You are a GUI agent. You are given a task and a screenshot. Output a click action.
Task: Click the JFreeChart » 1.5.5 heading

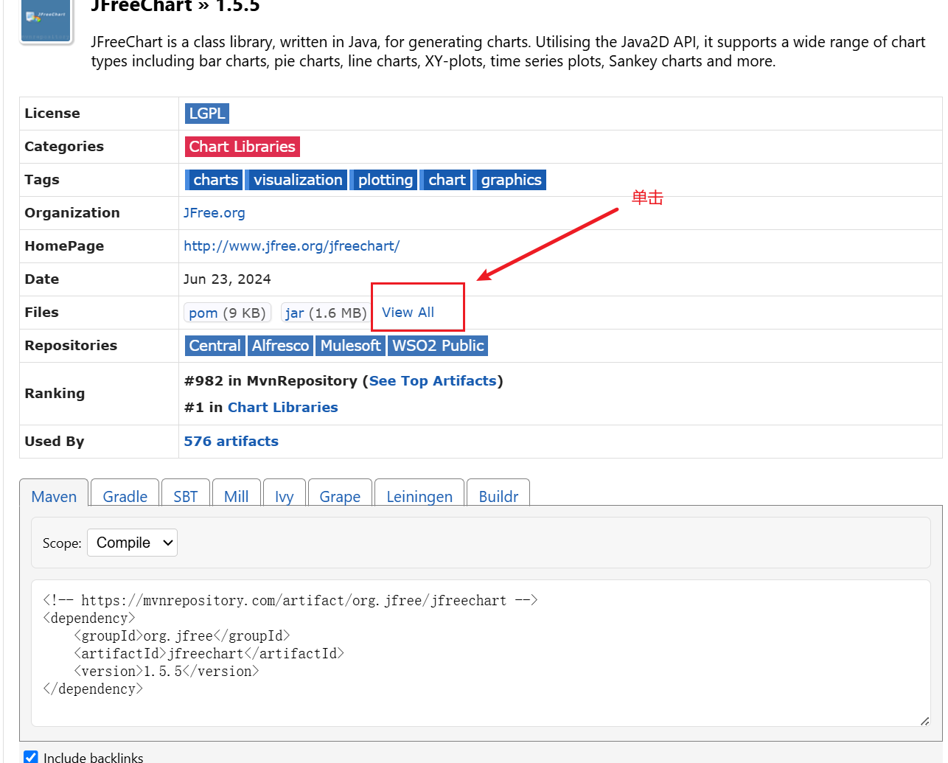click(175, 7)
